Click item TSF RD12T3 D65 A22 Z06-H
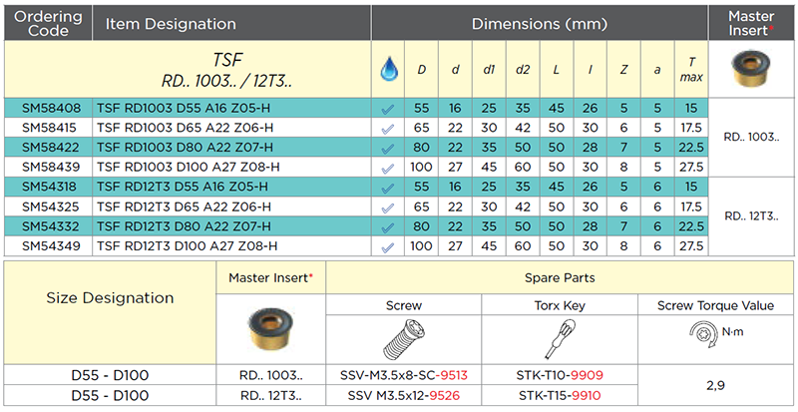This screenshot has height=412, width=798. point(185,206)
